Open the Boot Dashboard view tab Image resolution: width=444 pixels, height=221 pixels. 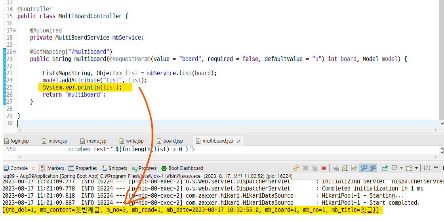pyautogui.click(x=182, y=168)
